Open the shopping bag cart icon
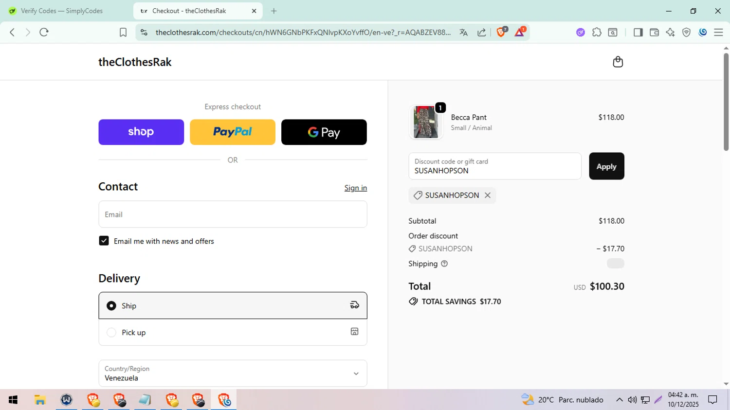730x410 pixels. pos(618,62)
